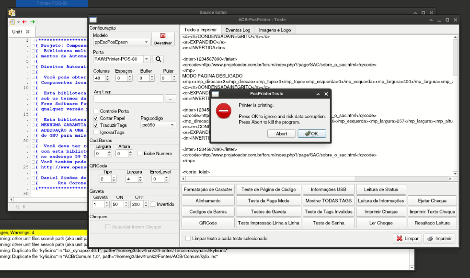The image size is (470, 278).
Task: Toggle Aguardar Inserir Cheque checkbox
Action: (x=108, y=227)
